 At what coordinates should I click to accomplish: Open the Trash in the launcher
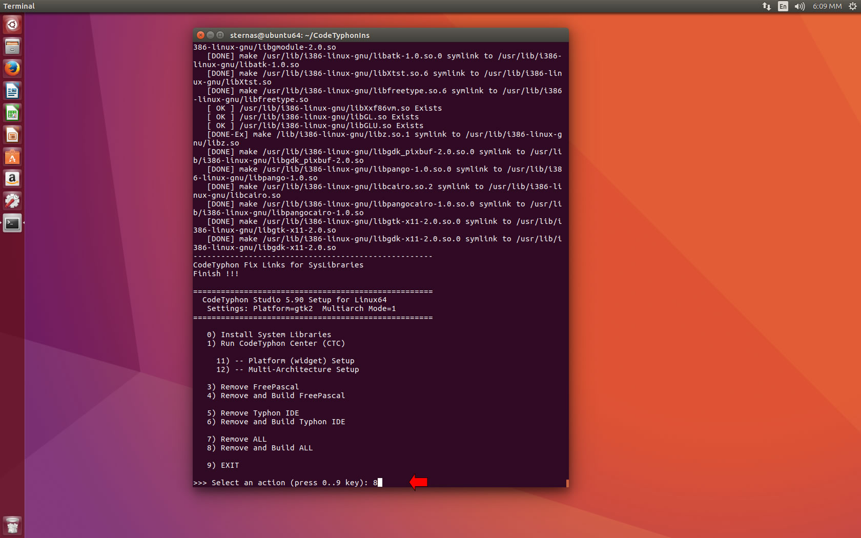(12, 525)
